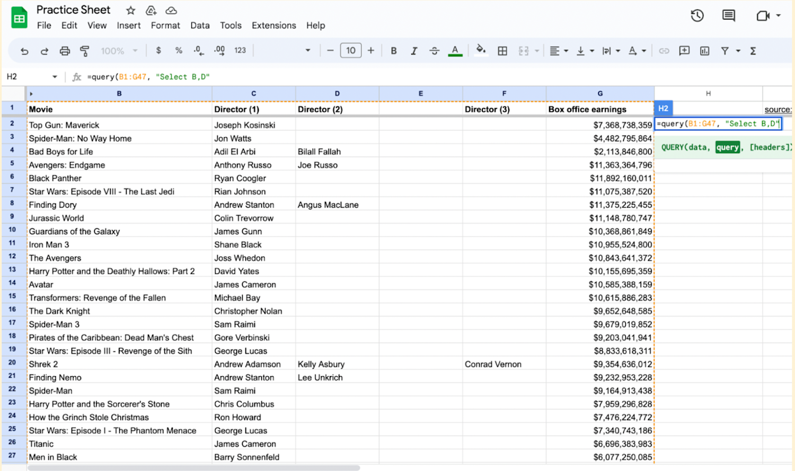Click the formula bar query text

click(x=148, y=77)
